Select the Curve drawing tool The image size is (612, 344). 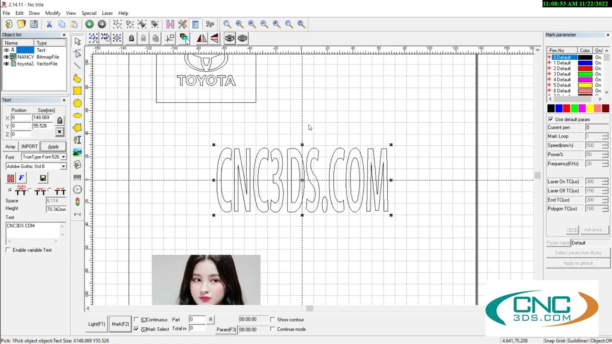[77, 78]
